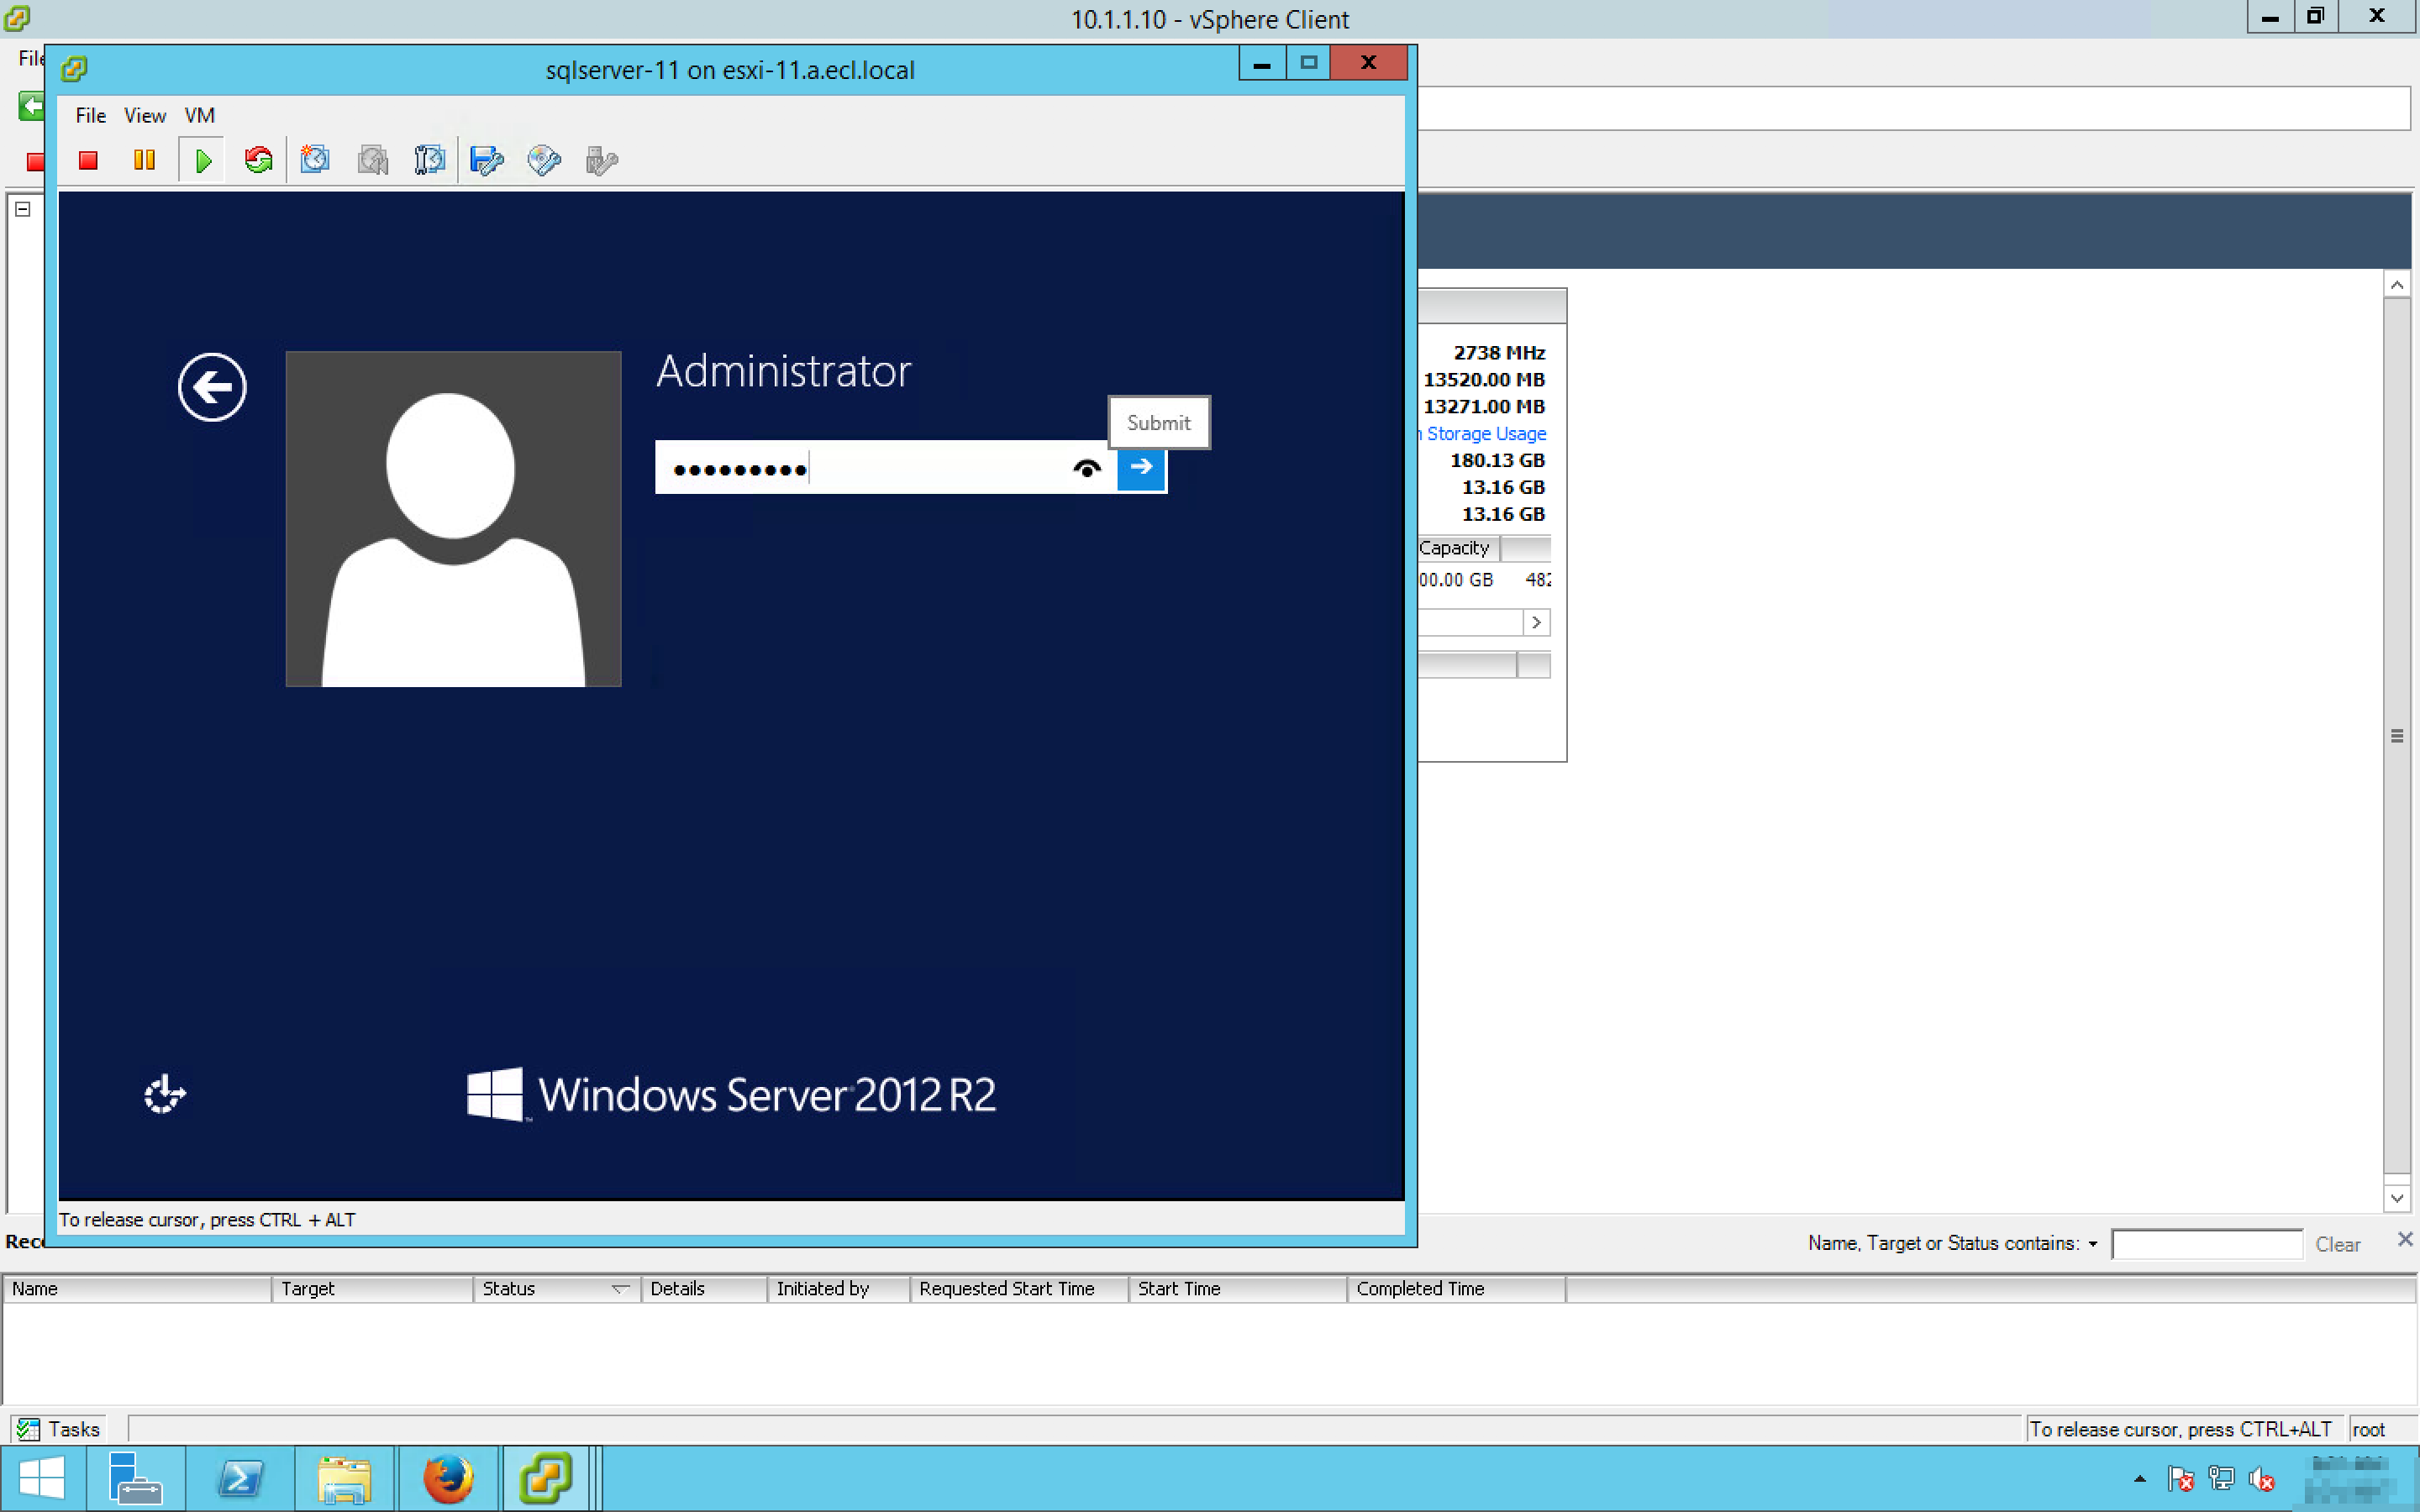This screenshot has width=2420, height=1512.
Task: Go back with the circular arrow button
Action: (212, 387)
